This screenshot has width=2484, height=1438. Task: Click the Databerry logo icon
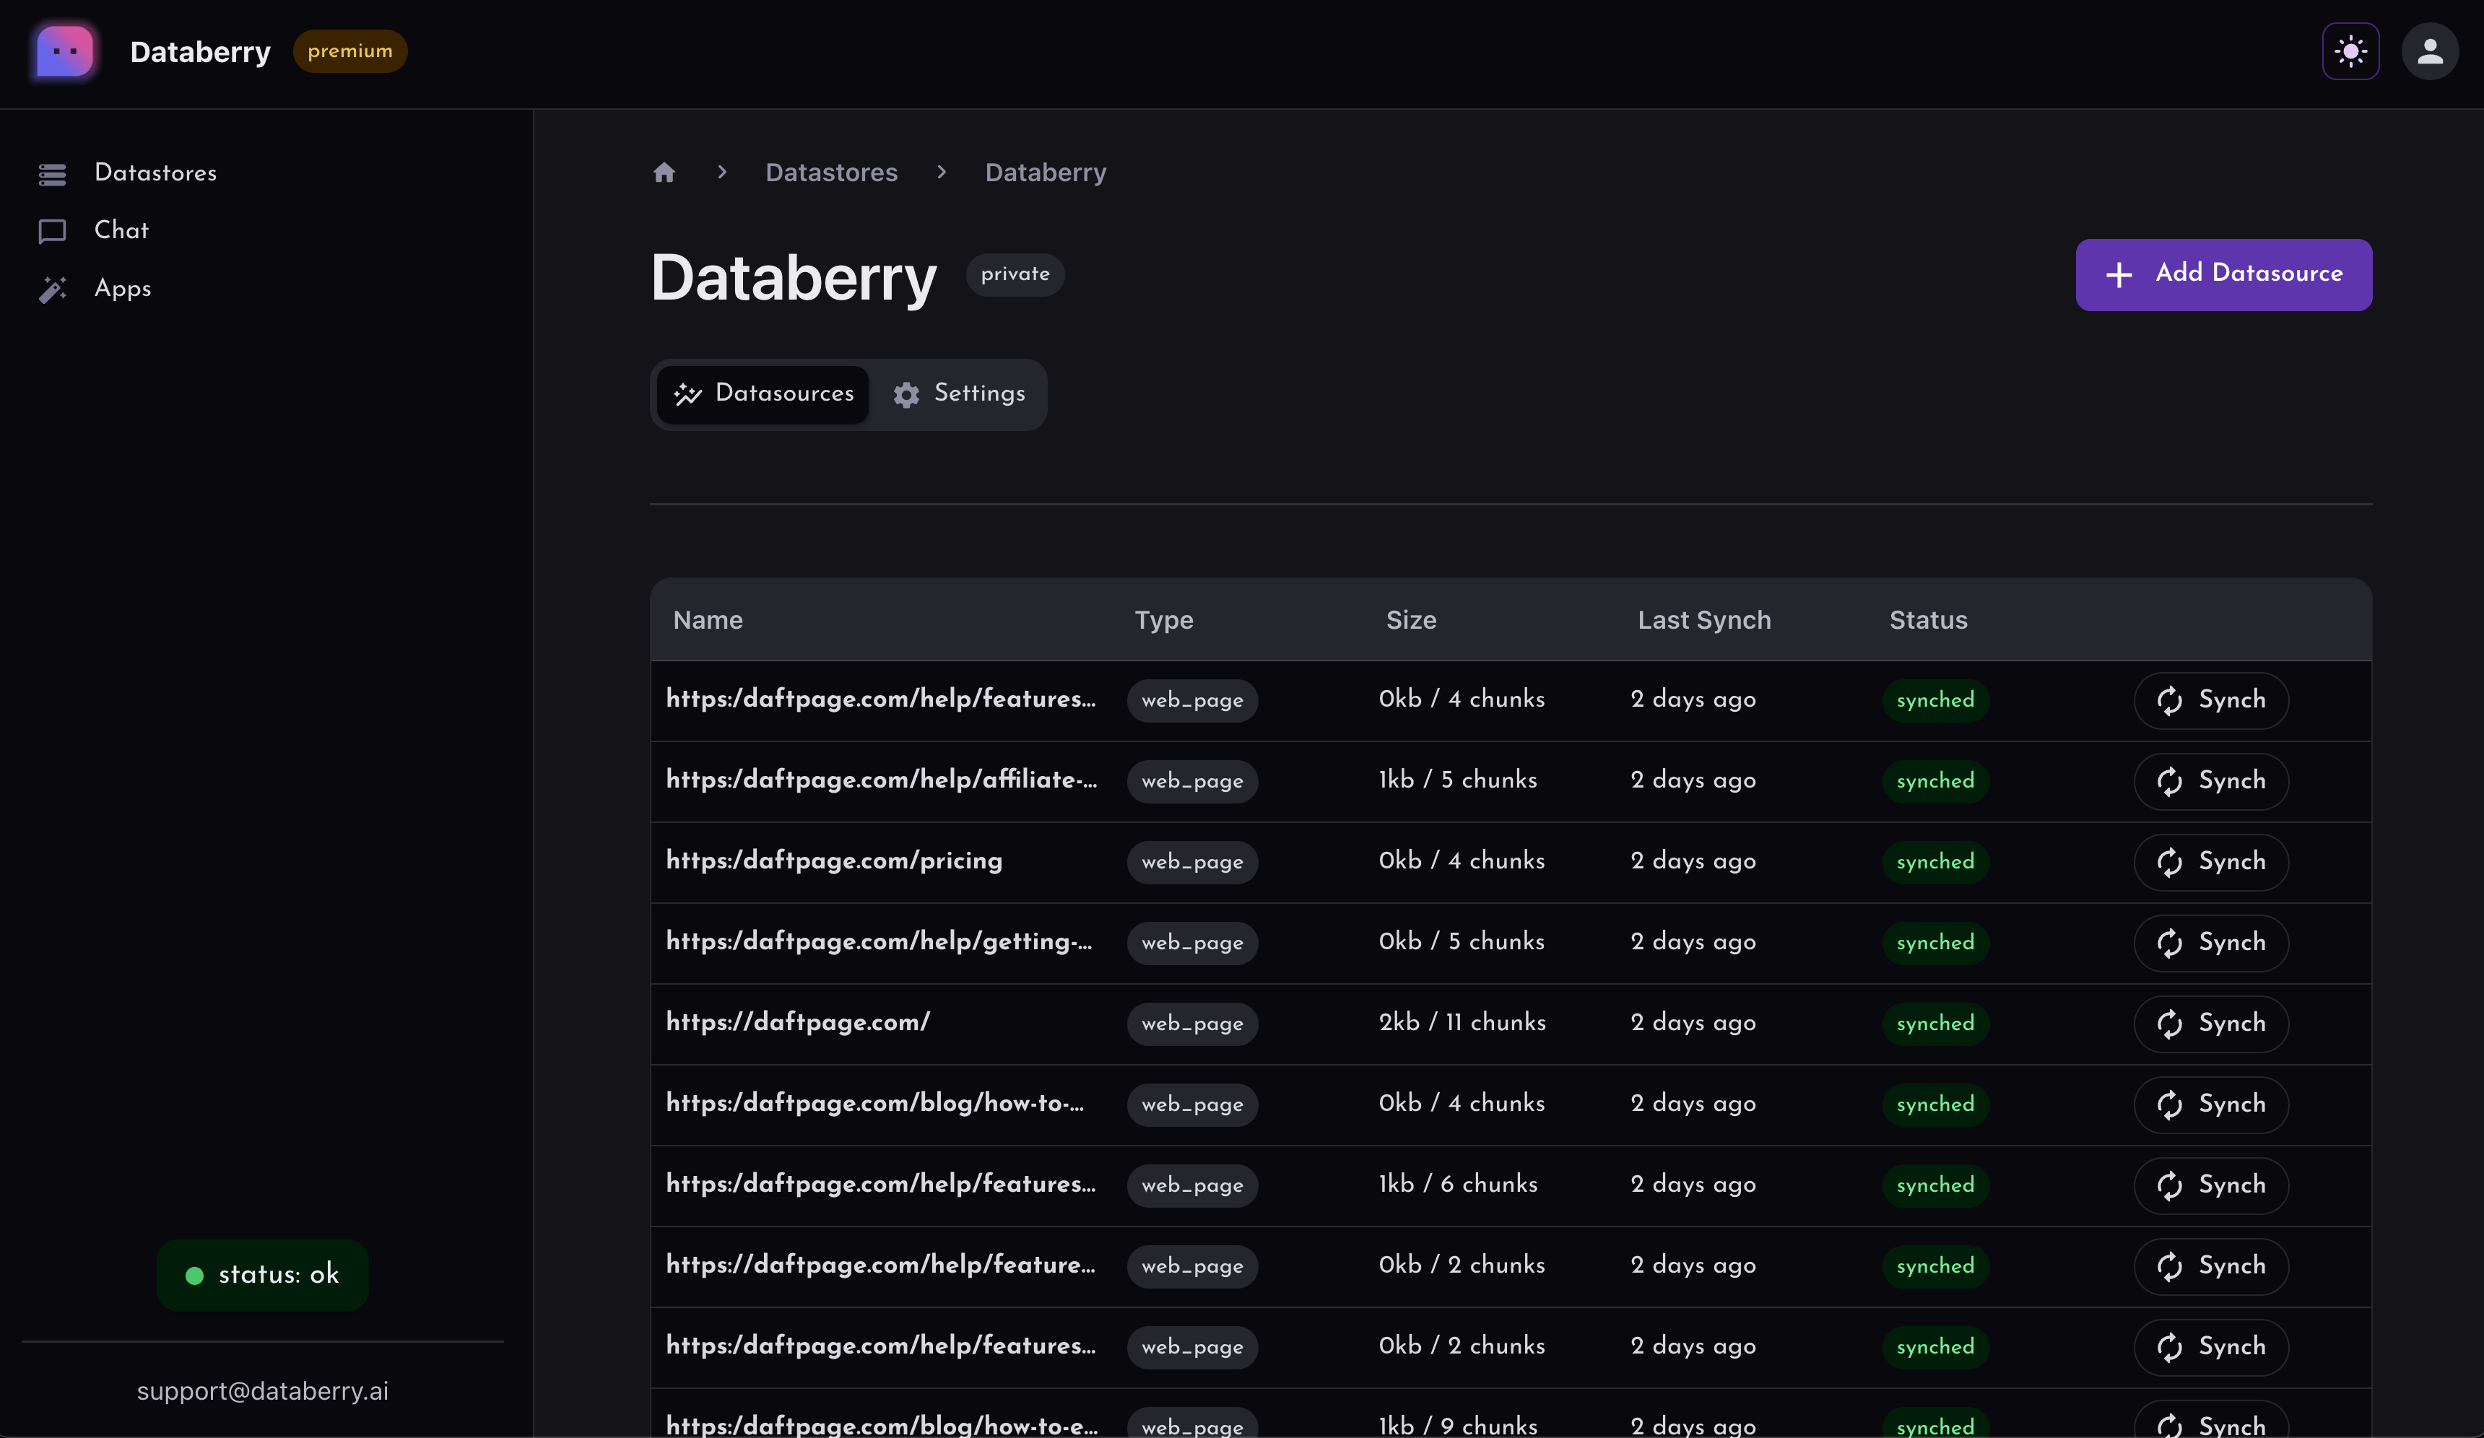click(63, 51)
